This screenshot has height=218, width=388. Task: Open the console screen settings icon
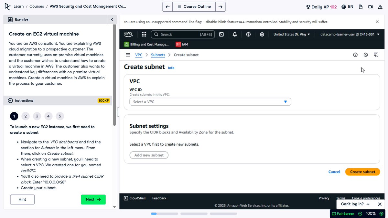click(376, 55)
